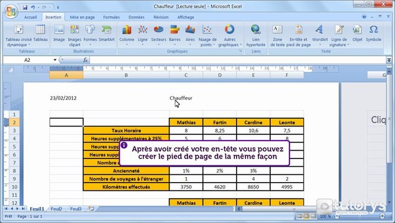
Task: Open the Mise en page tab
Action: (x=82, y=17)
